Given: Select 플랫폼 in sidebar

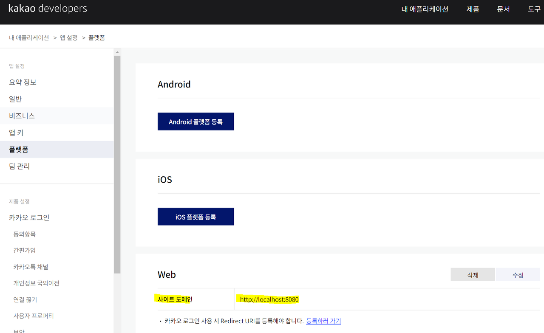Looking at the screenshot, I should coord(57,150).
